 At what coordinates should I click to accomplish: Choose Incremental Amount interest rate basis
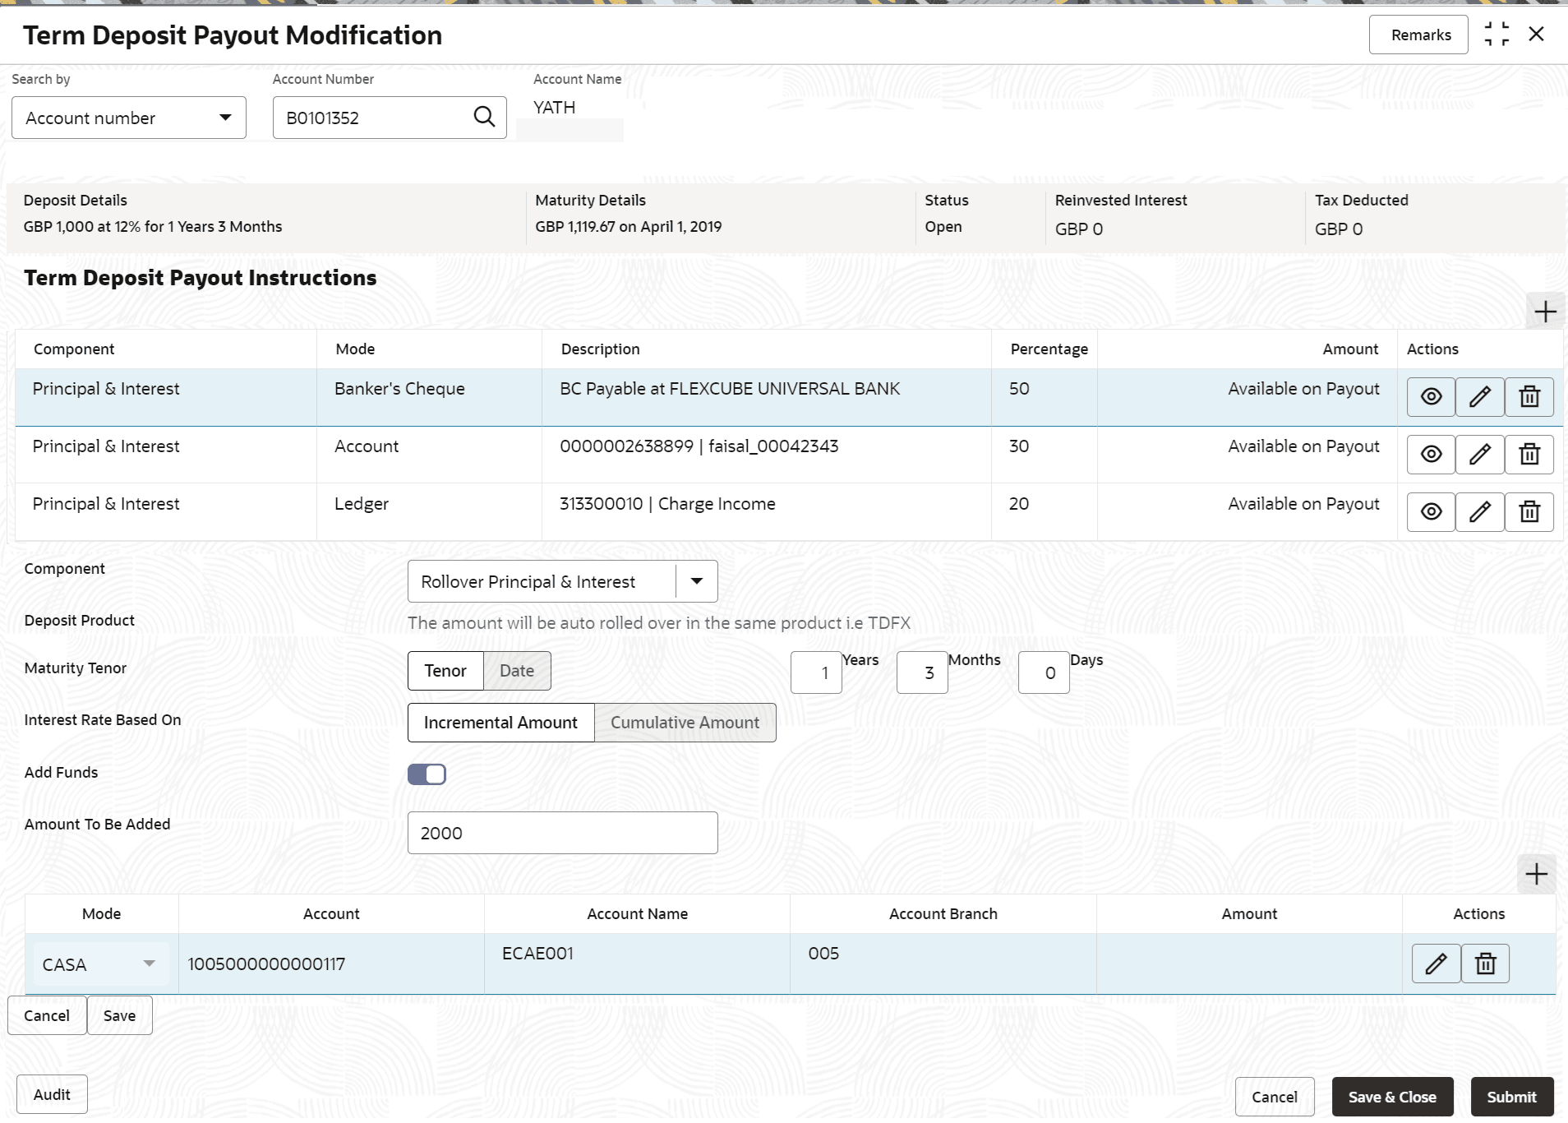pos(500,723)
